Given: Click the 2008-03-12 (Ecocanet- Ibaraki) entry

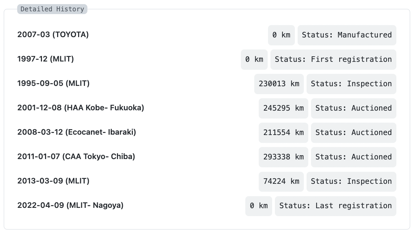Looking at the screenshot, I should point(76,132).
